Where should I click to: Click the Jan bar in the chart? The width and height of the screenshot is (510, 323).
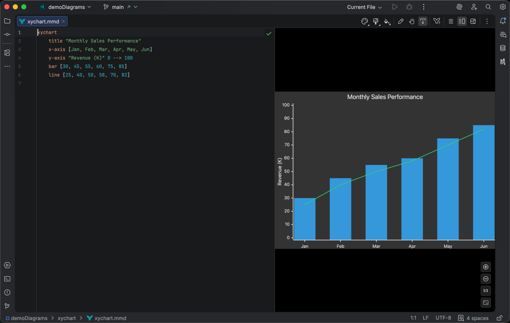coord(305,219)
